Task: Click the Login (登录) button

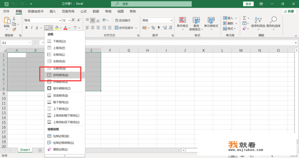Action: click(248, 4)
